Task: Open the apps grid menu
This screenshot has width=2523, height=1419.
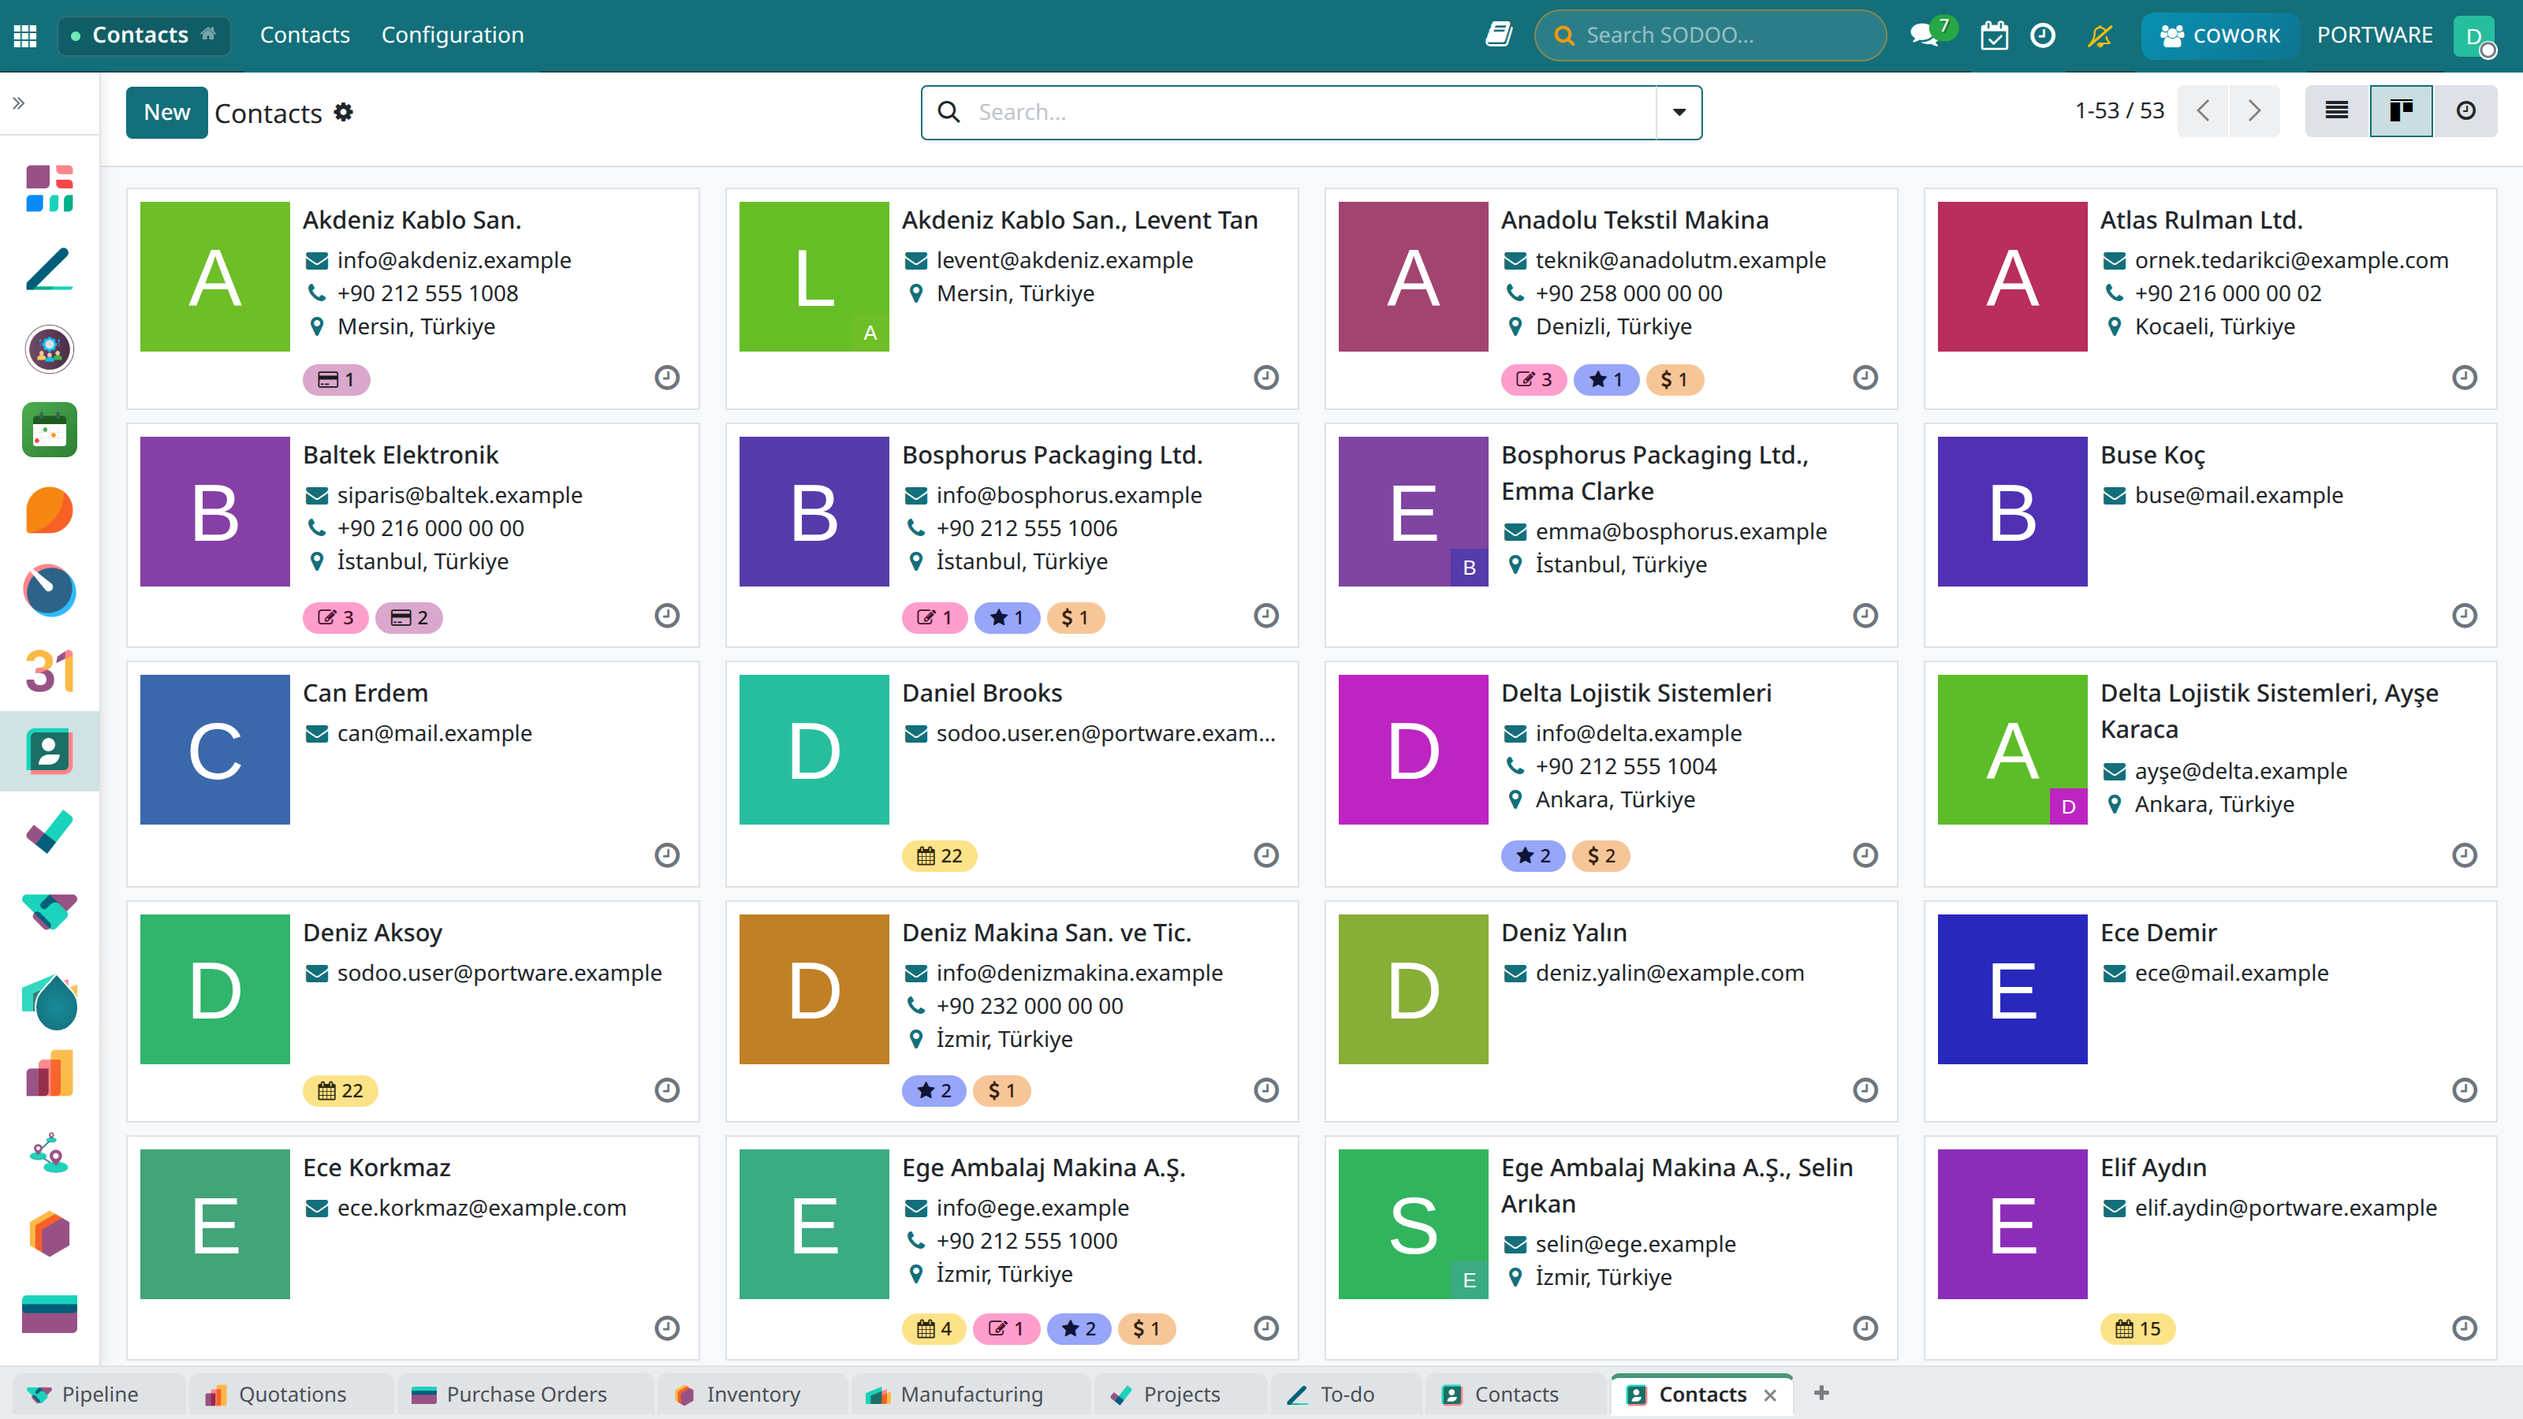Action: (x=25, y=35)
